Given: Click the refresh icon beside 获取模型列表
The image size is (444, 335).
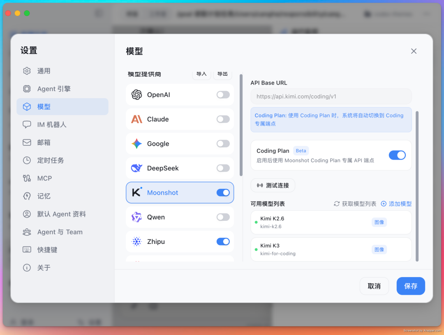Looking at the screenshot, I should (x=336, y=204).
